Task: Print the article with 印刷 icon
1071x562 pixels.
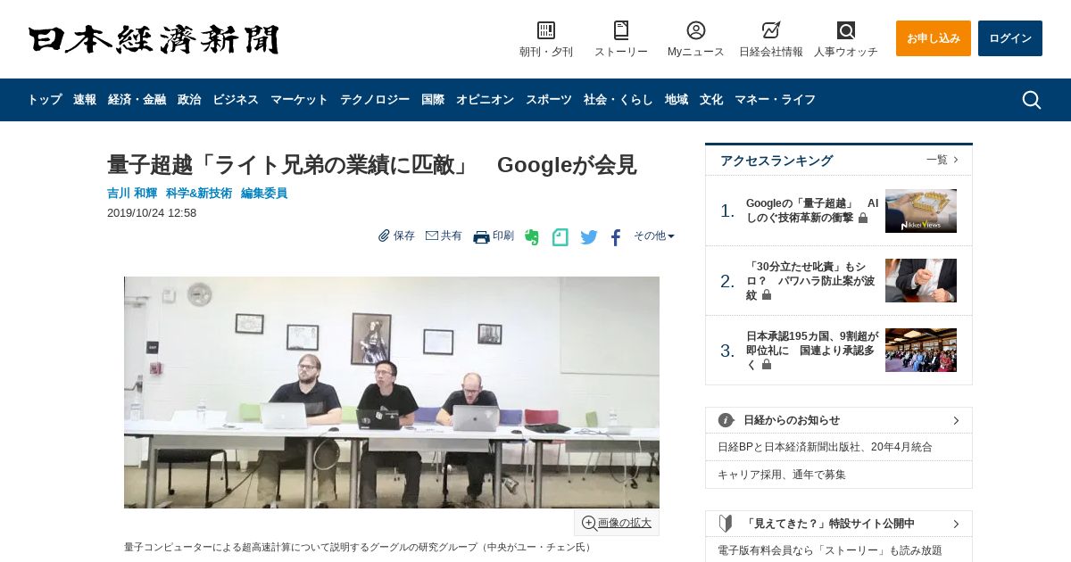Action: [x=481, y=236]
